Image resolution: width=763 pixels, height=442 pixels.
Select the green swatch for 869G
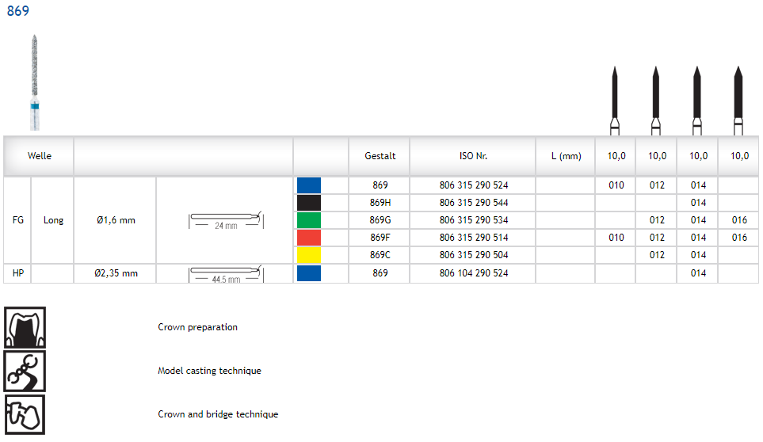(309, 220)
